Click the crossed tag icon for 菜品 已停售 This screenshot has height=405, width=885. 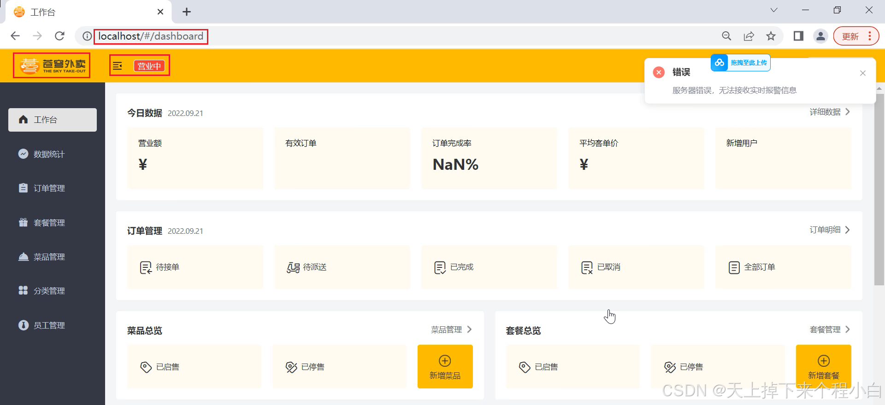291,367
